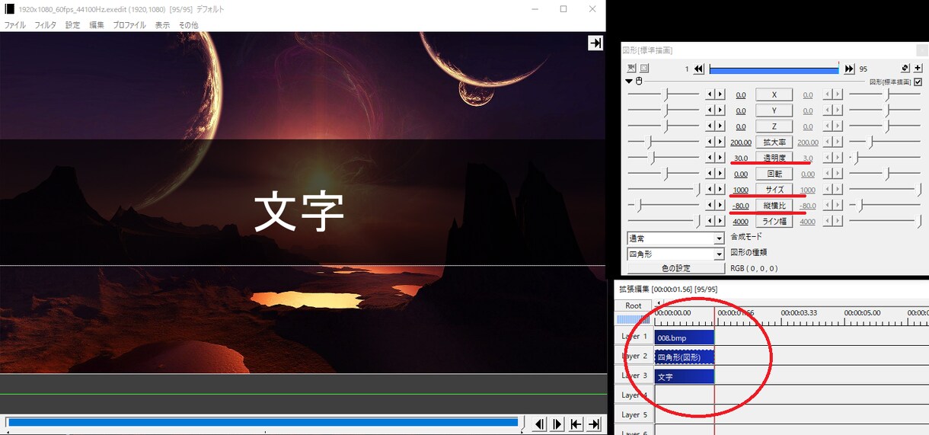Click the Z movement mode button
This screenshot has width=929, height=435.
click(774, 126)
